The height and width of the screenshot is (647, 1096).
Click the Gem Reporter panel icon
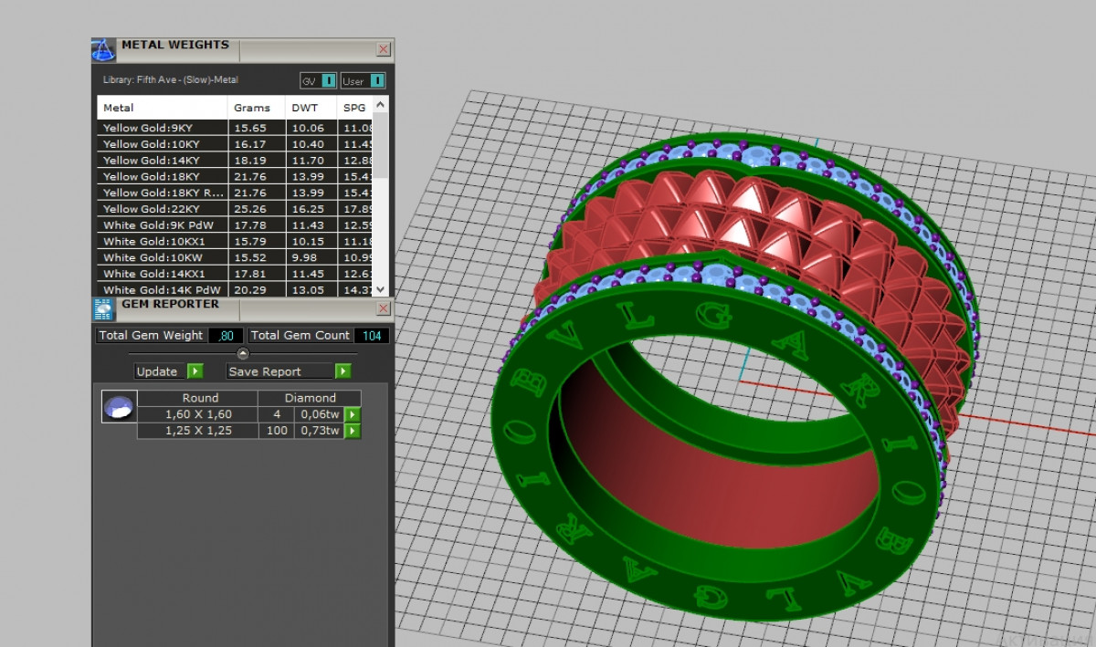[104, 308]
